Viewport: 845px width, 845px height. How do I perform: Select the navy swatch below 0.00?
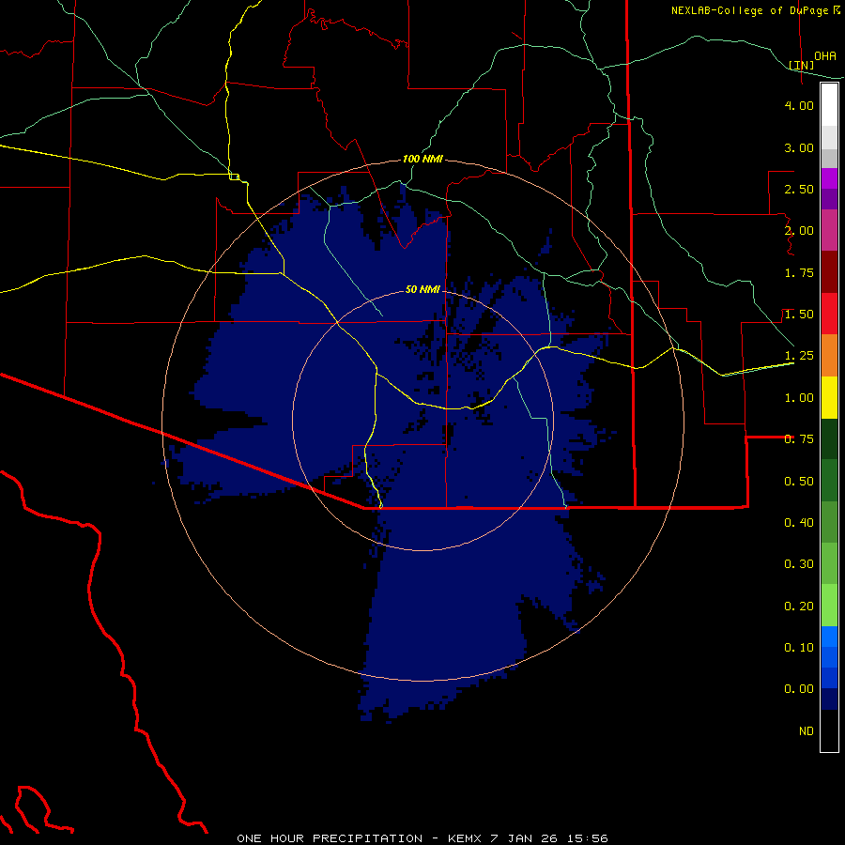click(x=829, y=699)
